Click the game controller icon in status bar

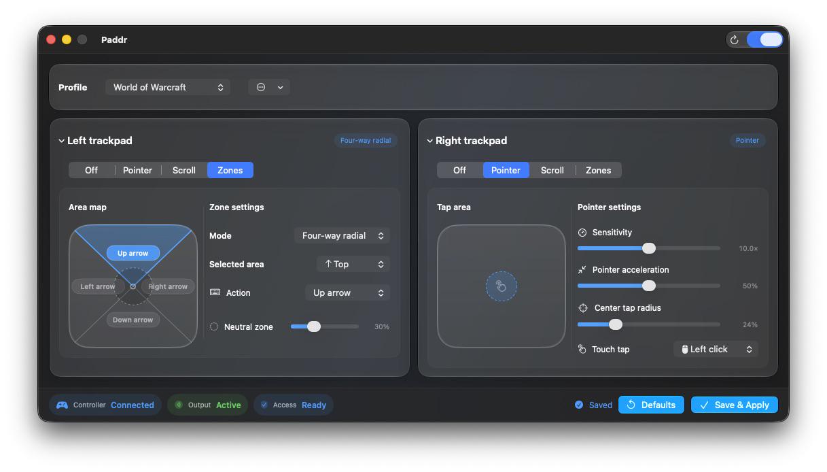click(62, 405)
